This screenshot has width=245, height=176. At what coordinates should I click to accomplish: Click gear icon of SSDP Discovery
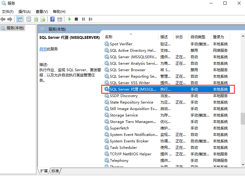[x=107, y=96]
